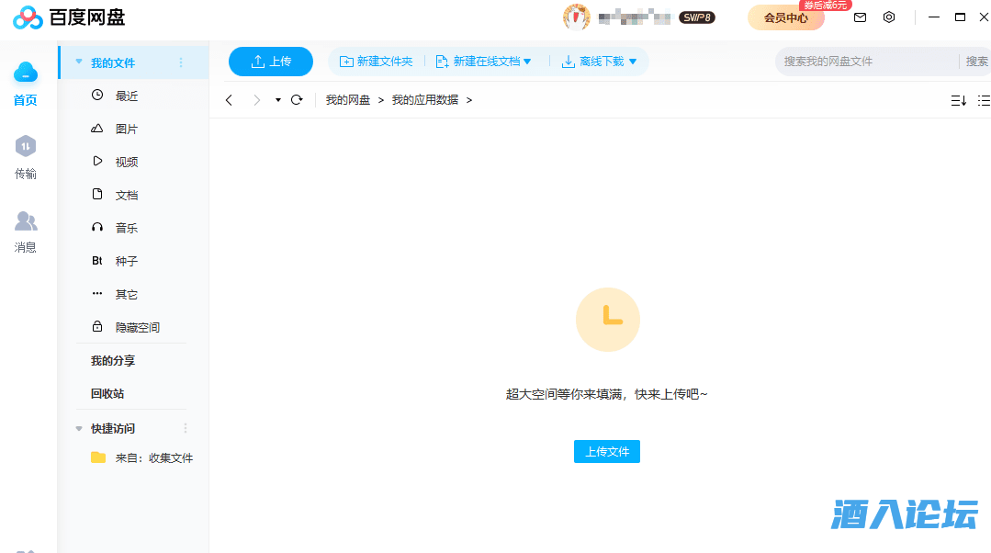Open the 消息 messages icon
991x553 pixels.
[x=25, y=220]
